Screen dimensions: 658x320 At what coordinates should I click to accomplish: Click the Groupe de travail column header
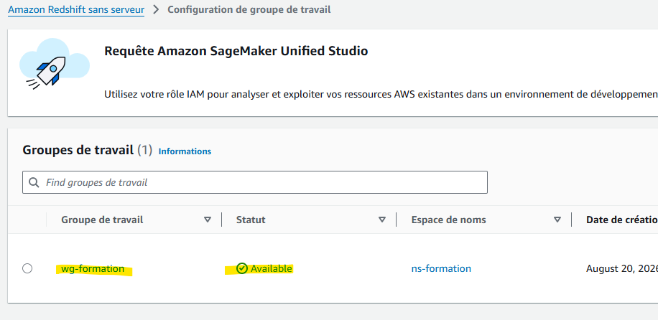102,220
